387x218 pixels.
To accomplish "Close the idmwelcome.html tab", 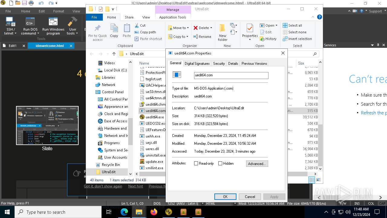I will 71,46.
